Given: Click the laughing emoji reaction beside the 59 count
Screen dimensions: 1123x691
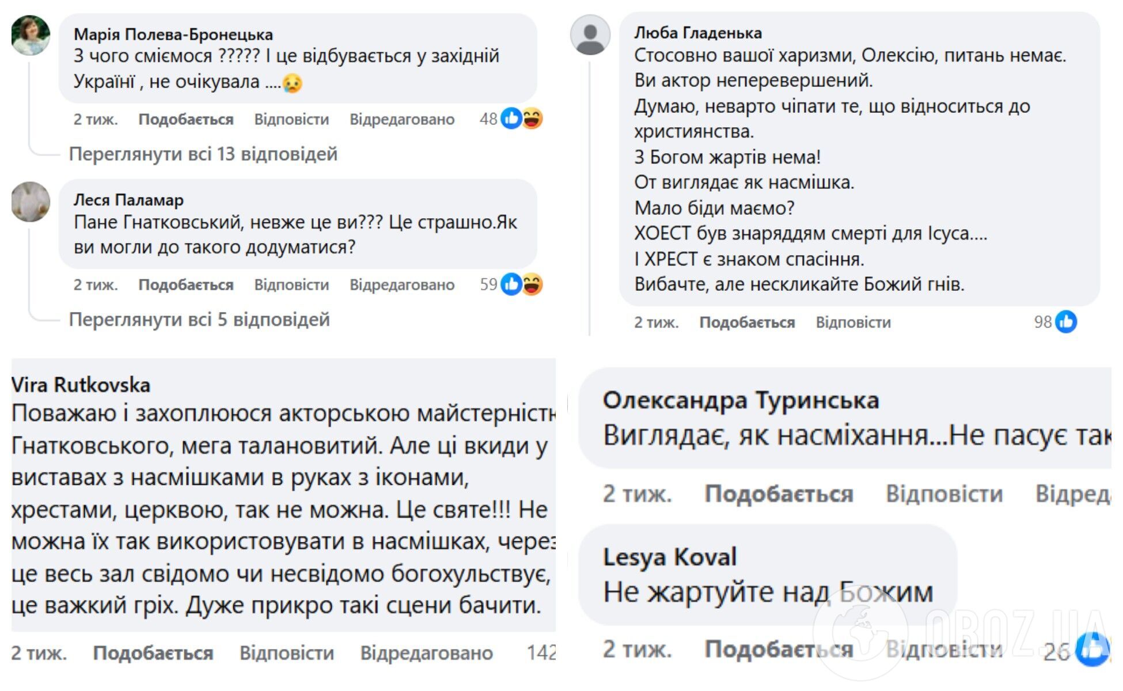Looking at the screenshot, I should click(x=533, y=283).
